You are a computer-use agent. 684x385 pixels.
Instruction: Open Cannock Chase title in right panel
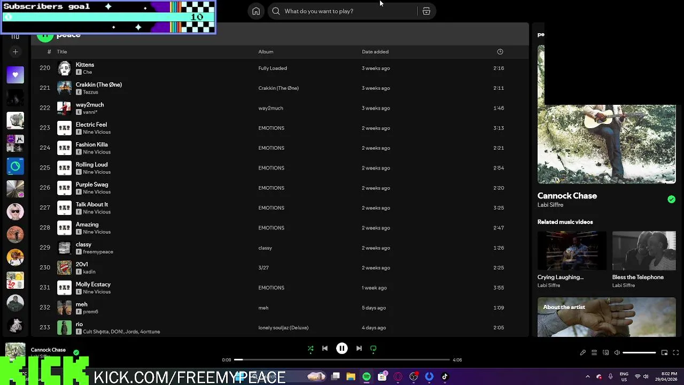point(567,196)
